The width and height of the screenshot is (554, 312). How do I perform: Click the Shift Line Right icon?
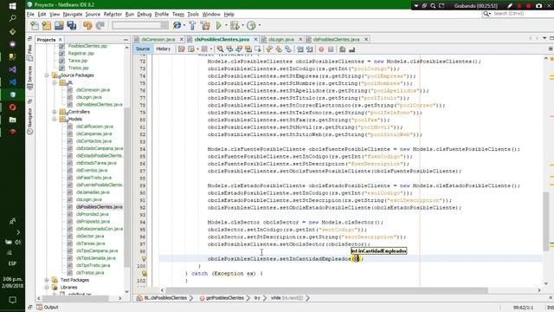point(310,49)
